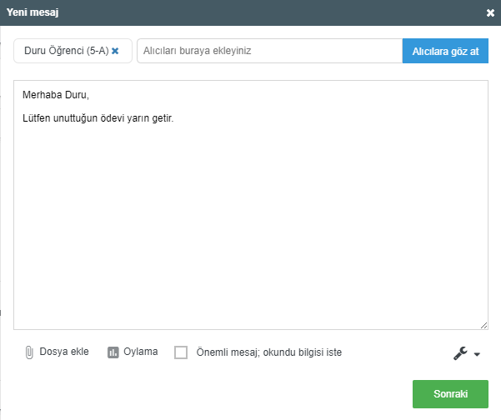Grab the message box resize handle
Viewport: 501px width, 420px height.
[x=484, y=325]
